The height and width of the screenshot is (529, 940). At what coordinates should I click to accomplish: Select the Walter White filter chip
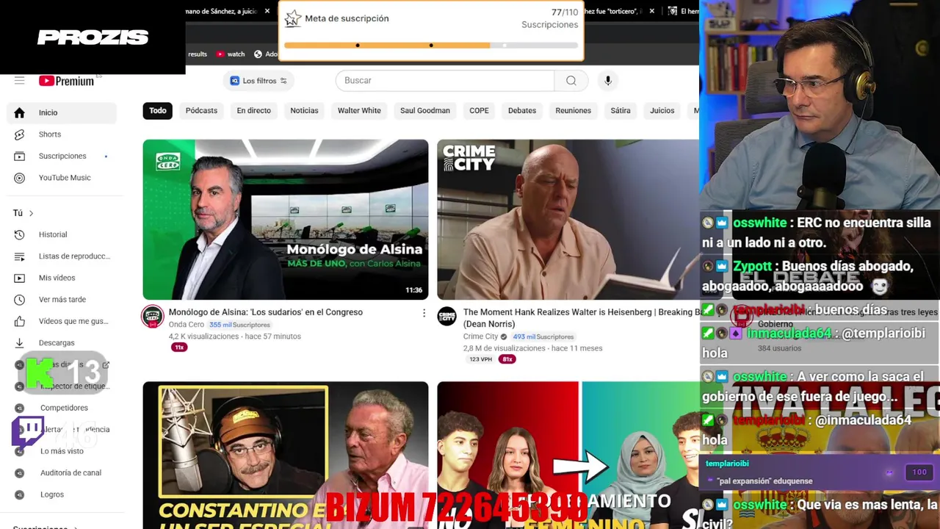[359, 111]
